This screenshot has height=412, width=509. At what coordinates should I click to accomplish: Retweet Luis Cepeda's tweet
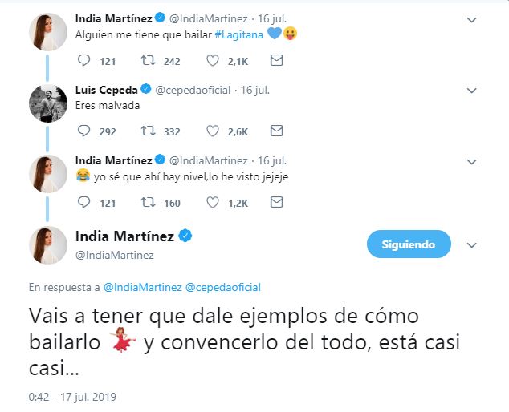point(149,131)
